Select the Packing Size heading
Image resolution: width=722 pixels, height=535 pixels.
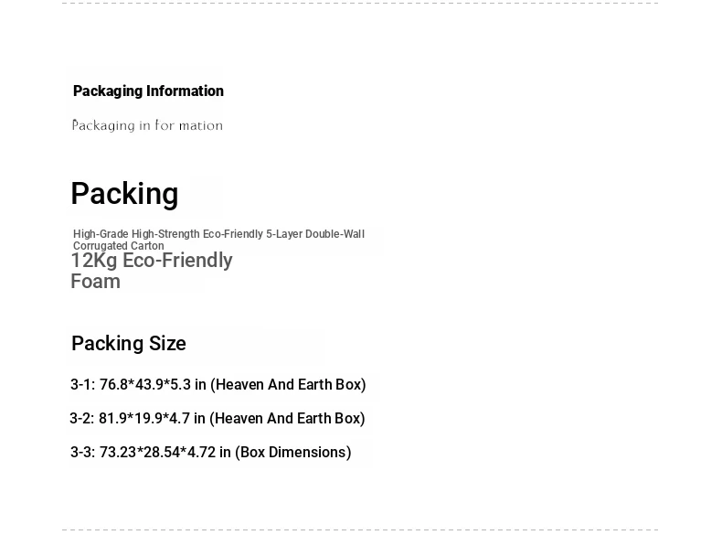click(129, 344)
